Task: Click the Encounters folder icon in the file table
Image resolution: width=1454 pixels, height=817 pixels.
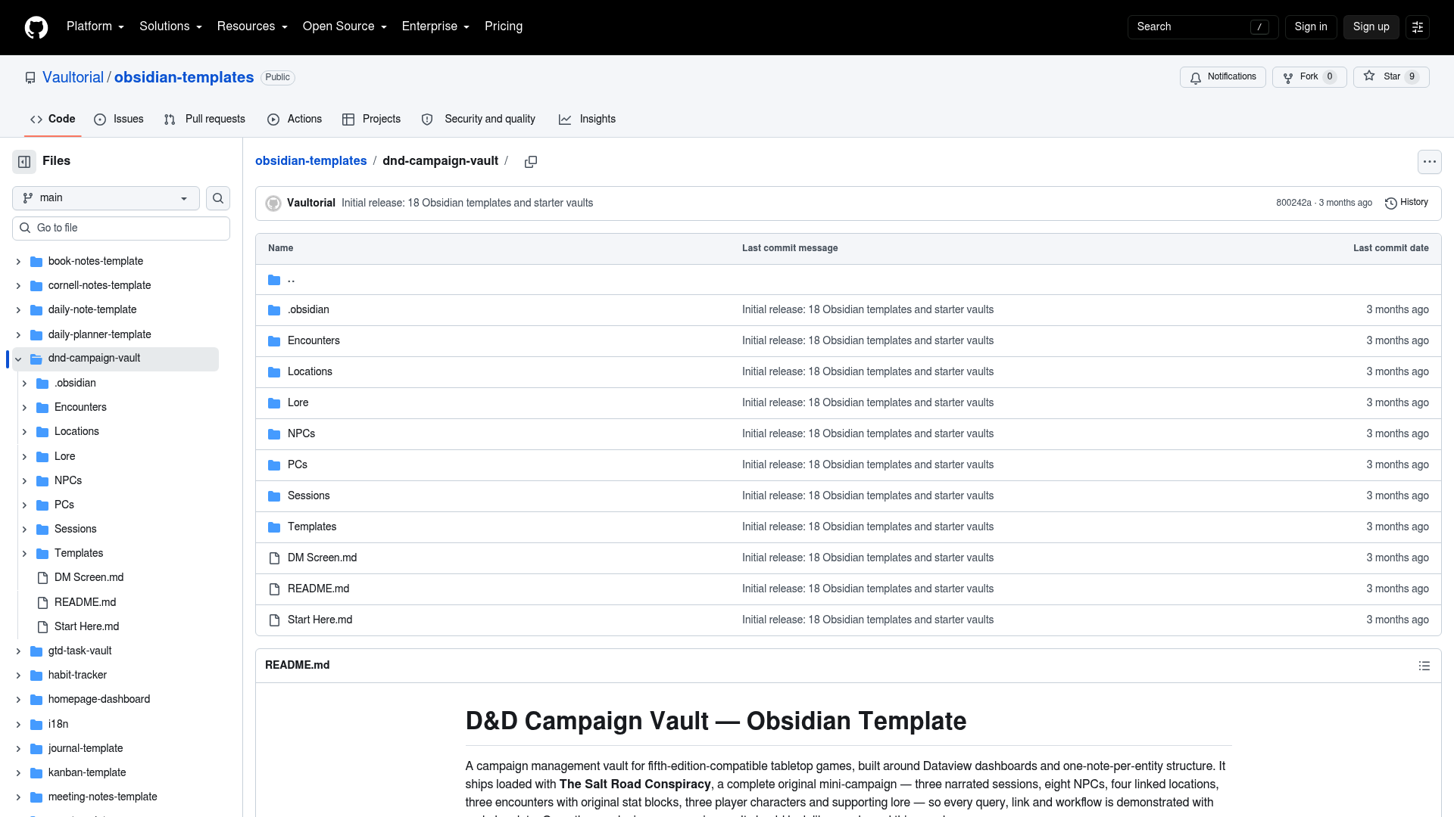Action: pyautogui.click(x=274, y=341)
